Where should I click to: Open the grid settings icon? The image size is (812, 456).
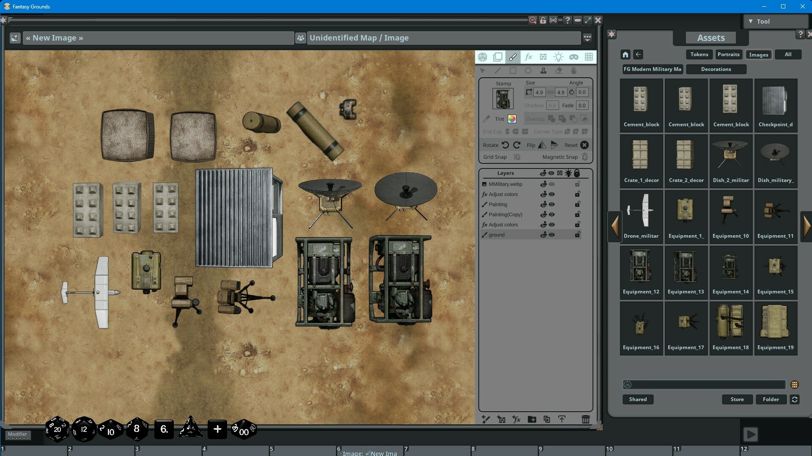pyautogui.click(x=589, y=57)
